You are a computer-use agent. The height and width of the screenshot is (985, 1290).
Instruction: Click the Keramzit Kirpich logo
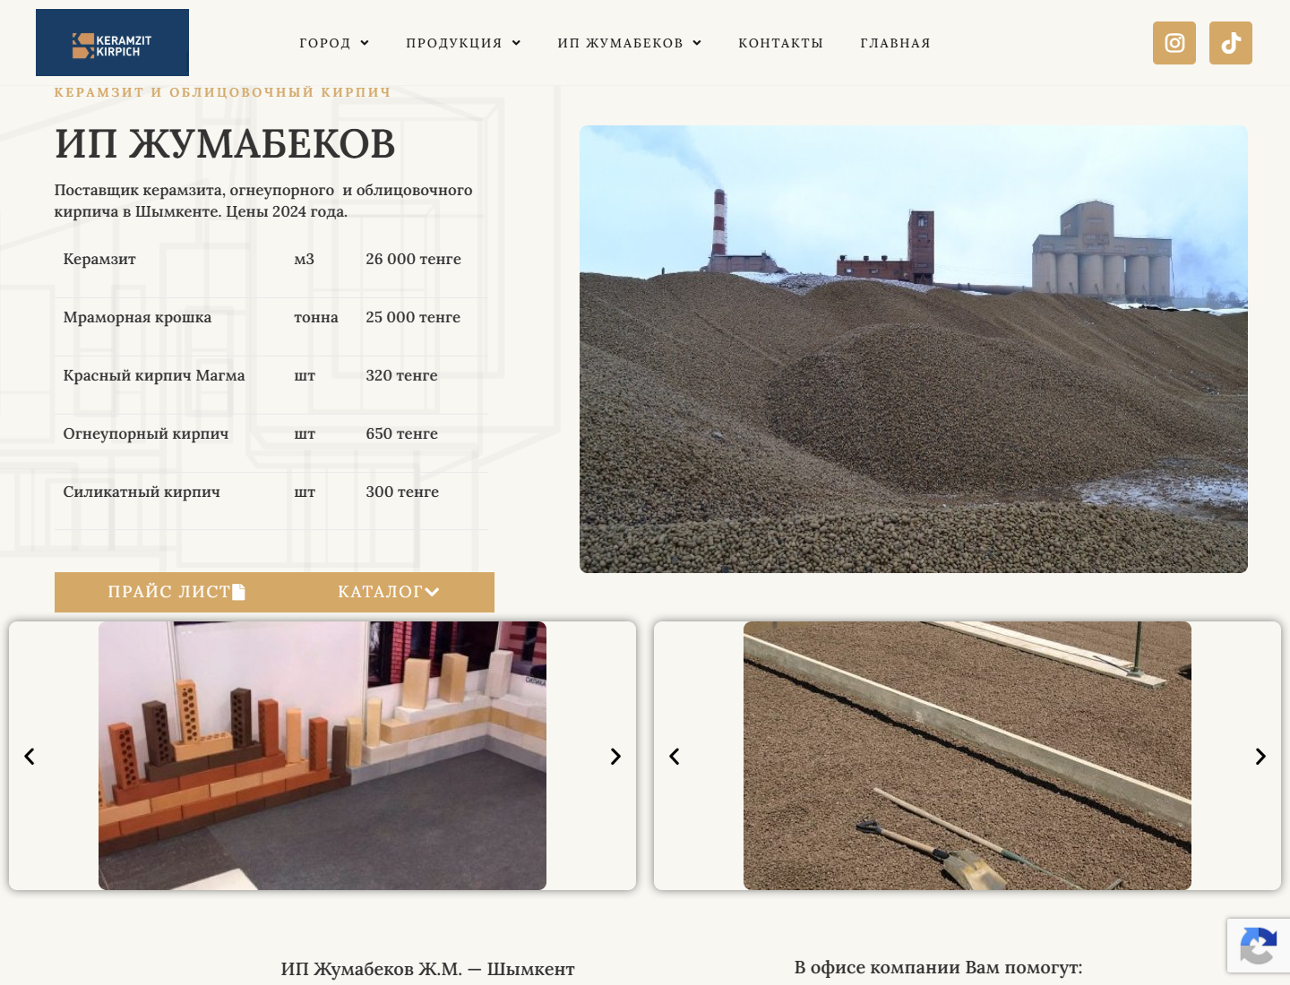coord(112,43)
